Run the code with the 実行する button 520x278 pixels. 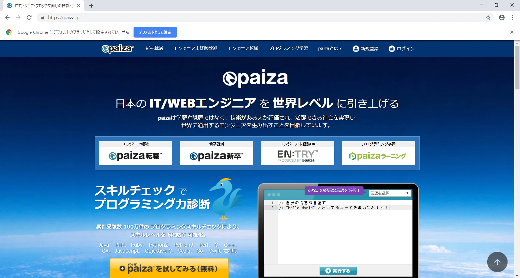click(338, 270)
